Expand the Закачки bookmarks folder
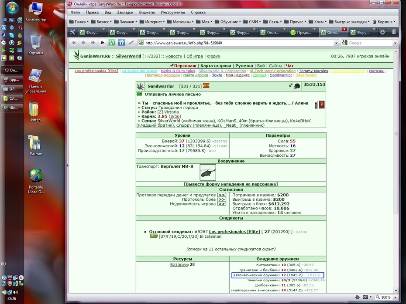Viewport: 406px width, 304px height. click(x=126, y=22)
